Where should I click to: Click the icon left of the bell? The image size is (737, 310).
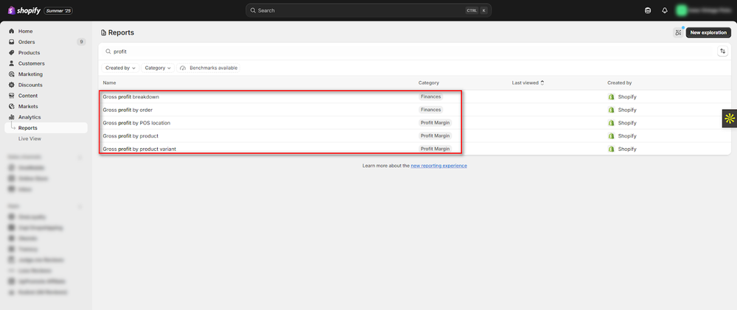[648, 10]
